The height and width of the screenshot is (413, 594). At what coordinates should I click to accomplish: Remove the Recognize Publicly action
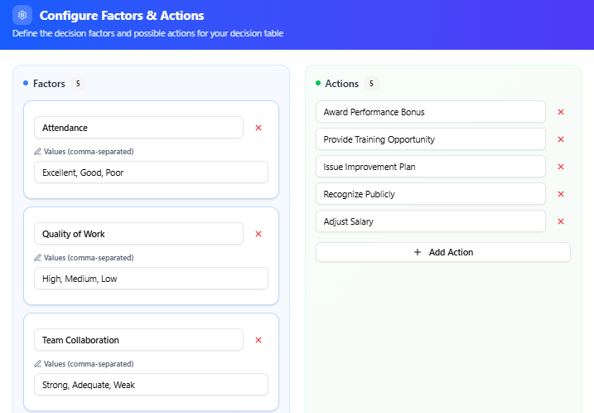click(x=561, y=194)
